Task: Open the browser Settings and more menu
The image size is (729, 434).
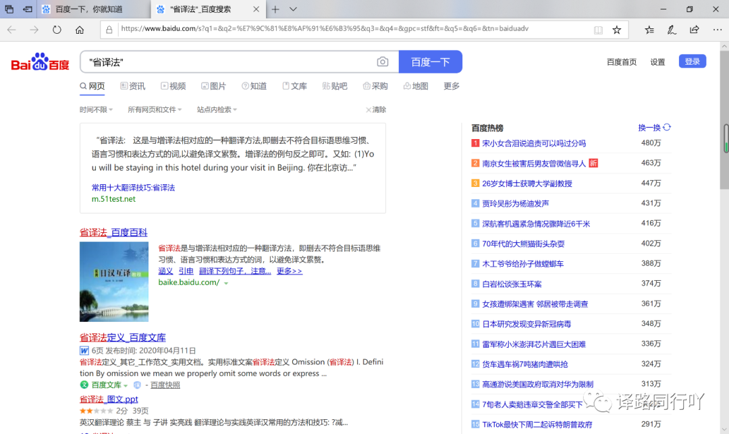Action: 717,30
